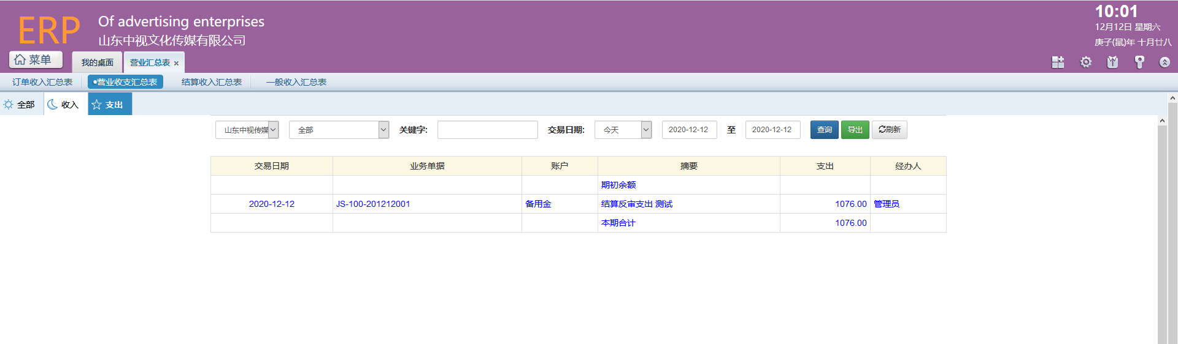1178x344 pixels.
Task: Click the 本期合计 row label
Action: (x=618, y=223)
